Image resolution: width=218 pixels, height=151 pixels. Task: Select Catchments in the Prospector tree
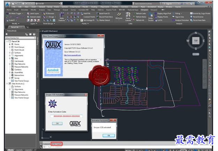click(x=19, y=61)
